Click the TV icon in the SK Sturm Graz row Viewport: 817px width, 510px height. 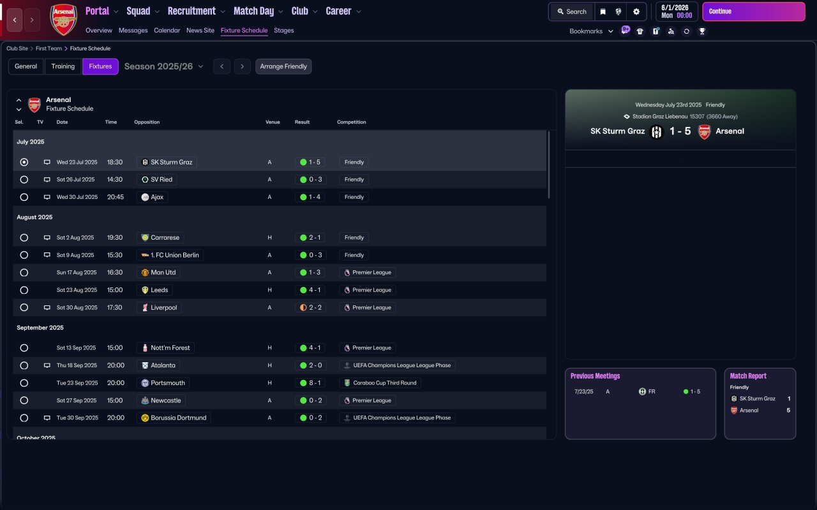point(47,163)
